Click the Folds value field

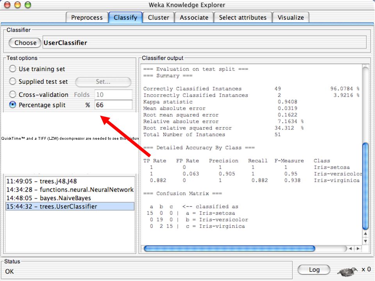tap(114, 94)
